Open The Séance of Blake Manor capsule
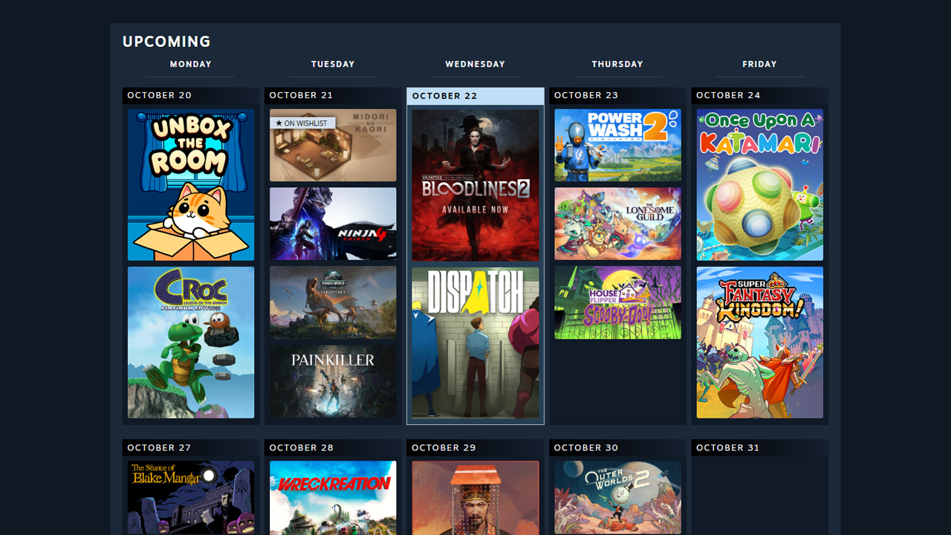This screenshot has height=535, width=951. click(x=191, y=496)
